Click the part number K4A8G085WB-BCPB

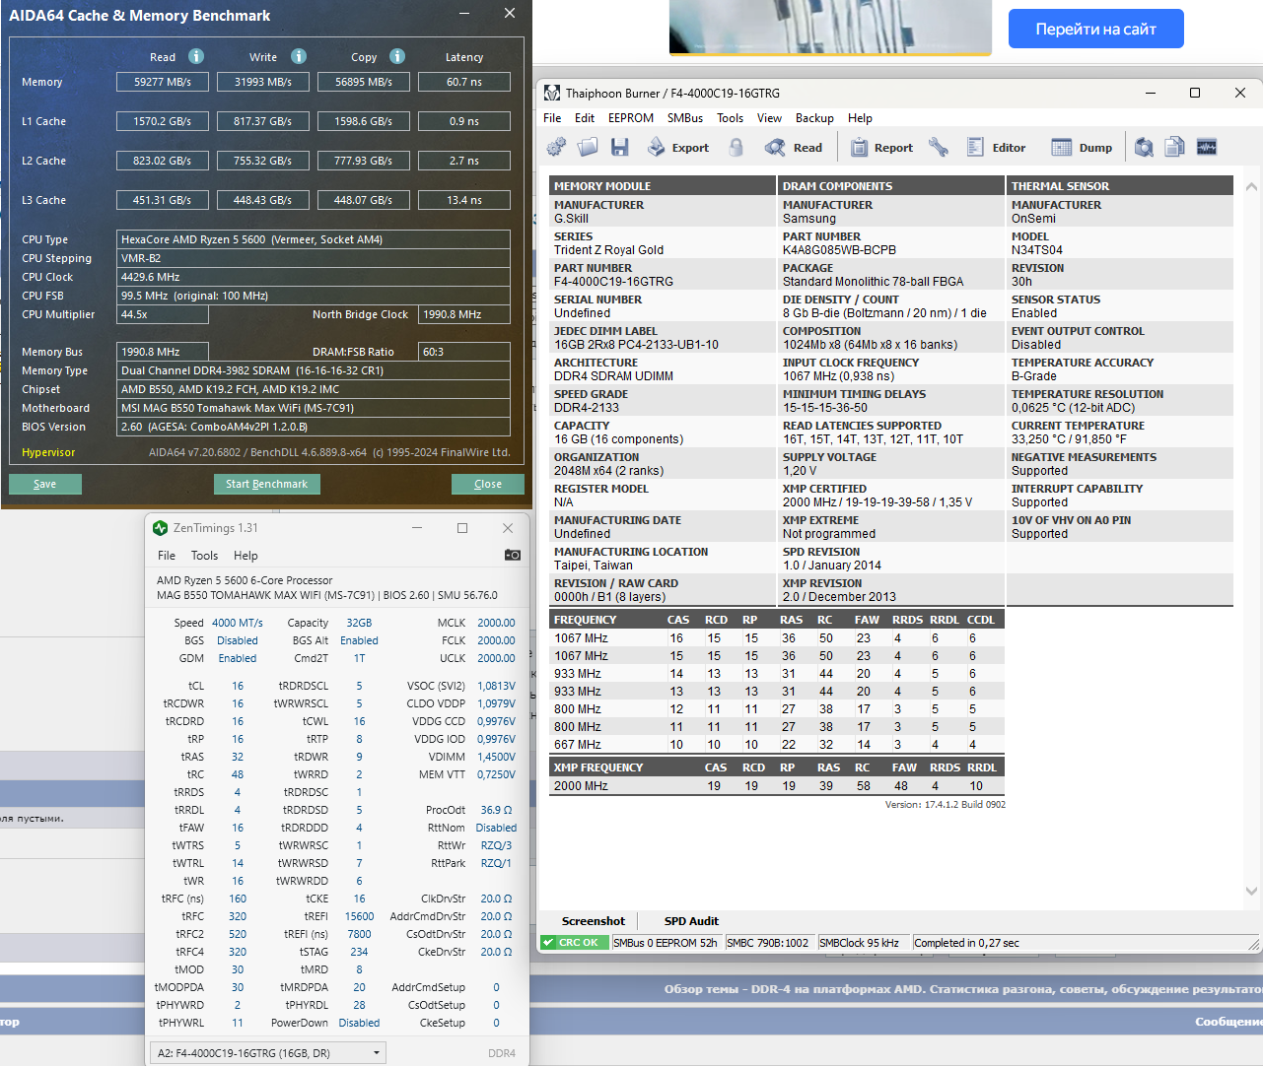click(840, 250)
